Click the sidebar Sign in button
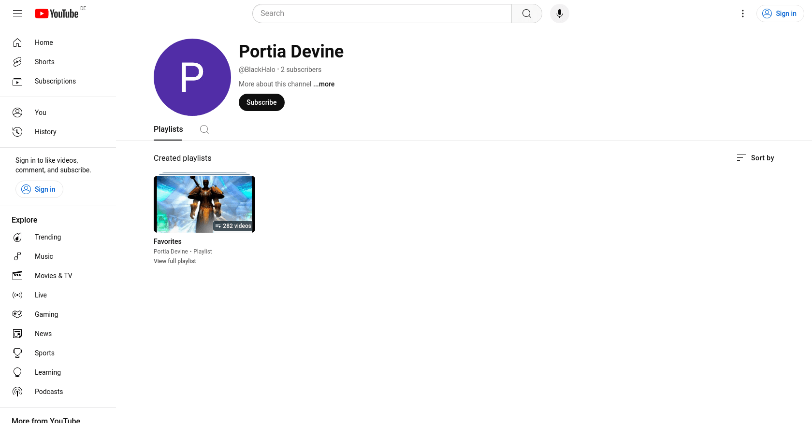The width and height of the screenshot is (812, 423). pos(39,189)
